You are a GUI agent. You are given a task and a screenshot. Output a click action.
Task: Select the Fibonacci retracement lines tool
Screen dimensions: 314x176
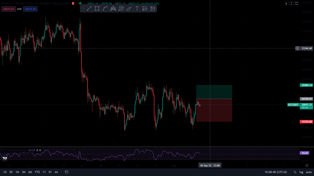click(121, 8)
